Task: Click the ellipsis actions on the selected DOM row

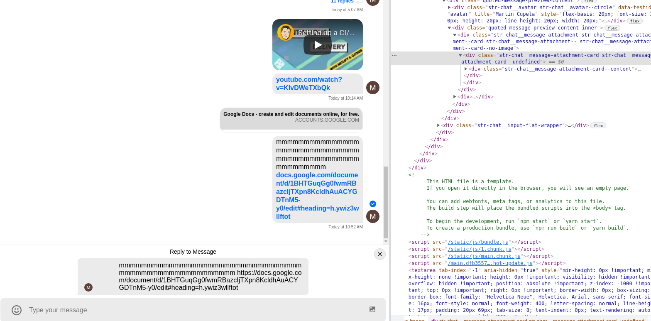Action: [394, 55]
